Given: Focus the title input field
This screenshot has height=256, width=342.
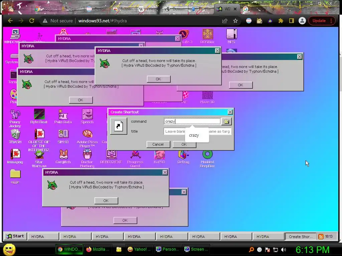Looking at the screenshot, I should tap(197, 131).
